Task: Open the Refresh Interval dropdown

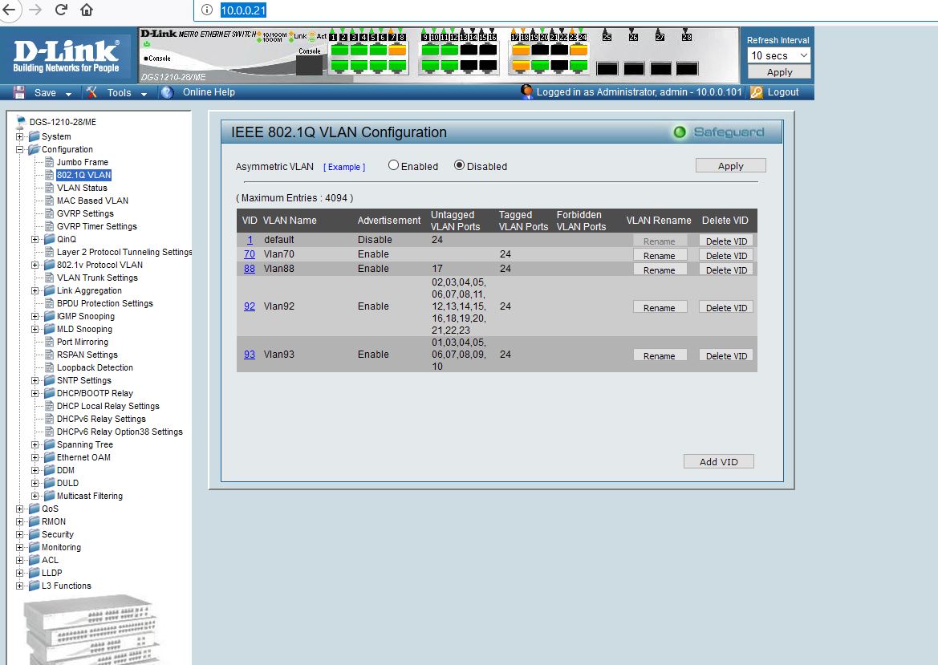Action: (779, 55)
